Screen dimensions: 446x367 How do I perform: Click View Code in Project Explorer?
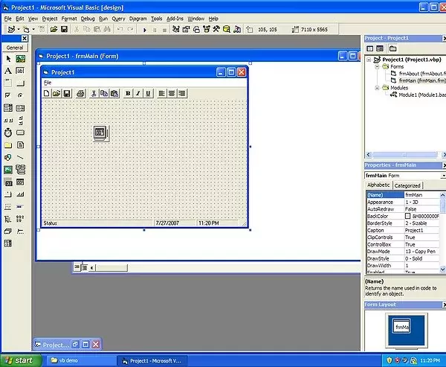pos(369,48)
